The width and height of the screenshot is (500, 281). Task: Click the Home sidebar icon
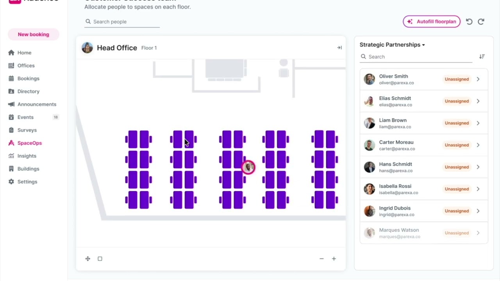coord(11,53)
